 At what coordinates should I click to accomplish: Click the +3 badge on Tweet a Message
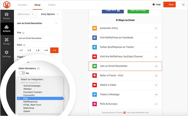coord(156,95)
